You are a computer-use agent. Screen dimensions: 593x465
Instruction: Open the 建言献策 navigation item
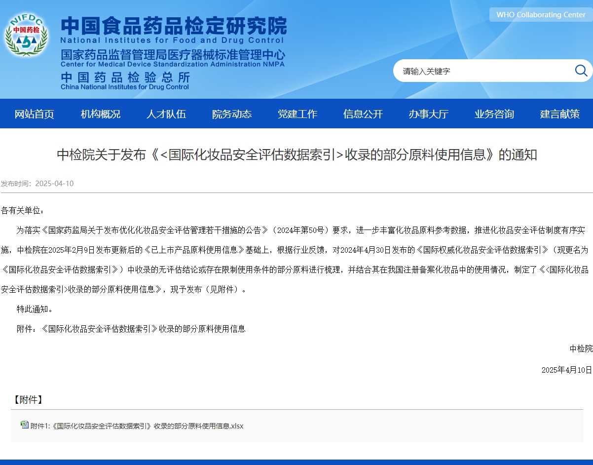[559, 114]
